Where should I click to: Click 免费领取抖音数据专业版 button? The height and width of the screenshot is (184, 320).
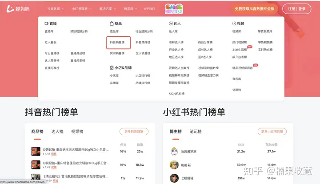coord(255,9)
